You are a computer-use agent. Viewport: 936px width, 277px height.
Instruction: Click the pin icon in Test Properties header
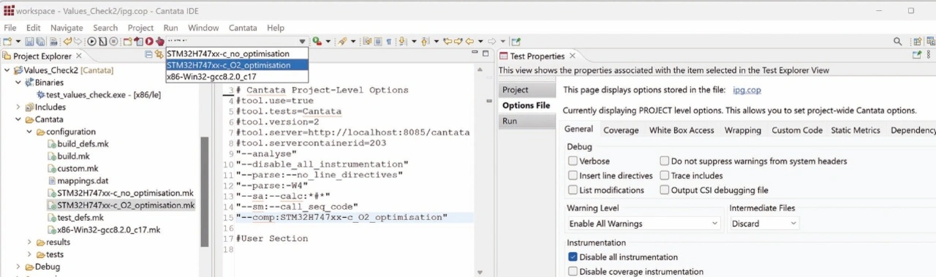click(917, 55)
